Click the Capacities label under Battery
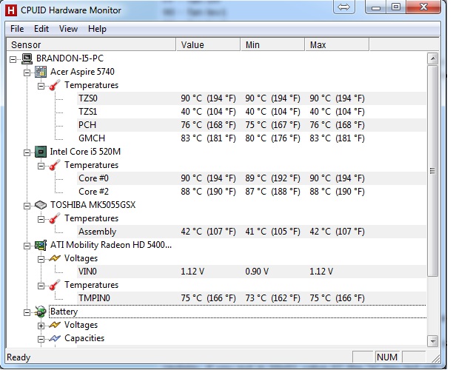This screenshot has height=370, width=453. 84,338
